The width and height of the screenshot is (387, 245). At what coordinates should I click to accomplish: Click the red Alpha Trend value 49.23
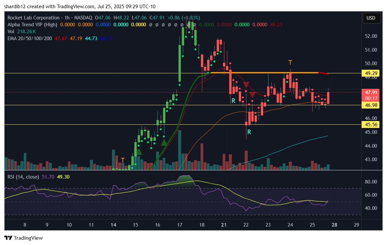click(x=276, y=25)
